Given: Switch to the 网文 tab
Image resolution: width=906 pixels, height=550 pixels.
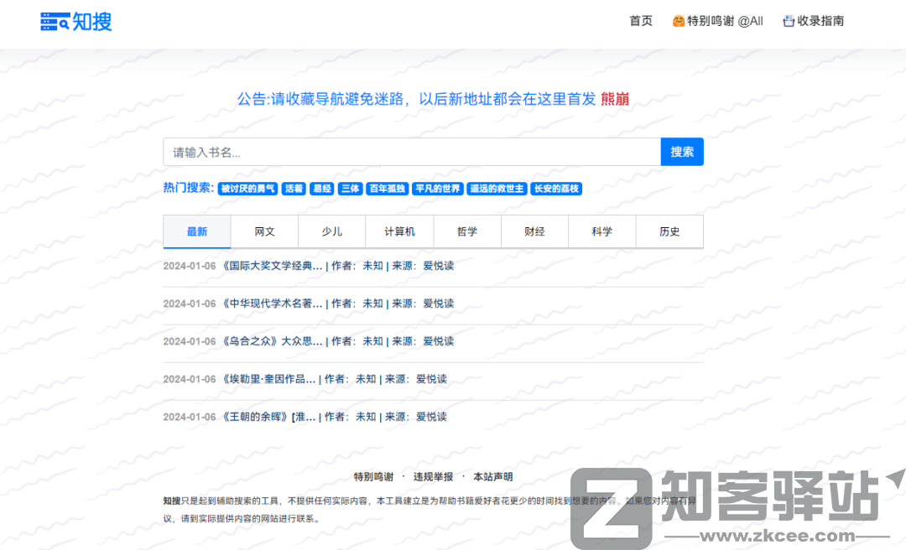Looking at the screenshot, I should (264, 231).
